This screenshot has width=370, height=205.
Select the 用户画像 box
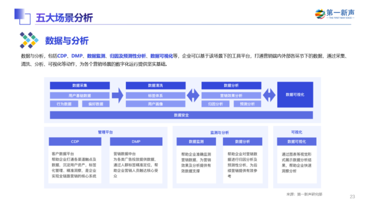pos(155,104)
